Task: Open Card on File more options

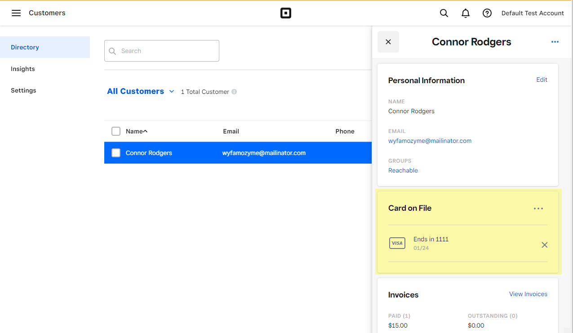Action: 538,209
